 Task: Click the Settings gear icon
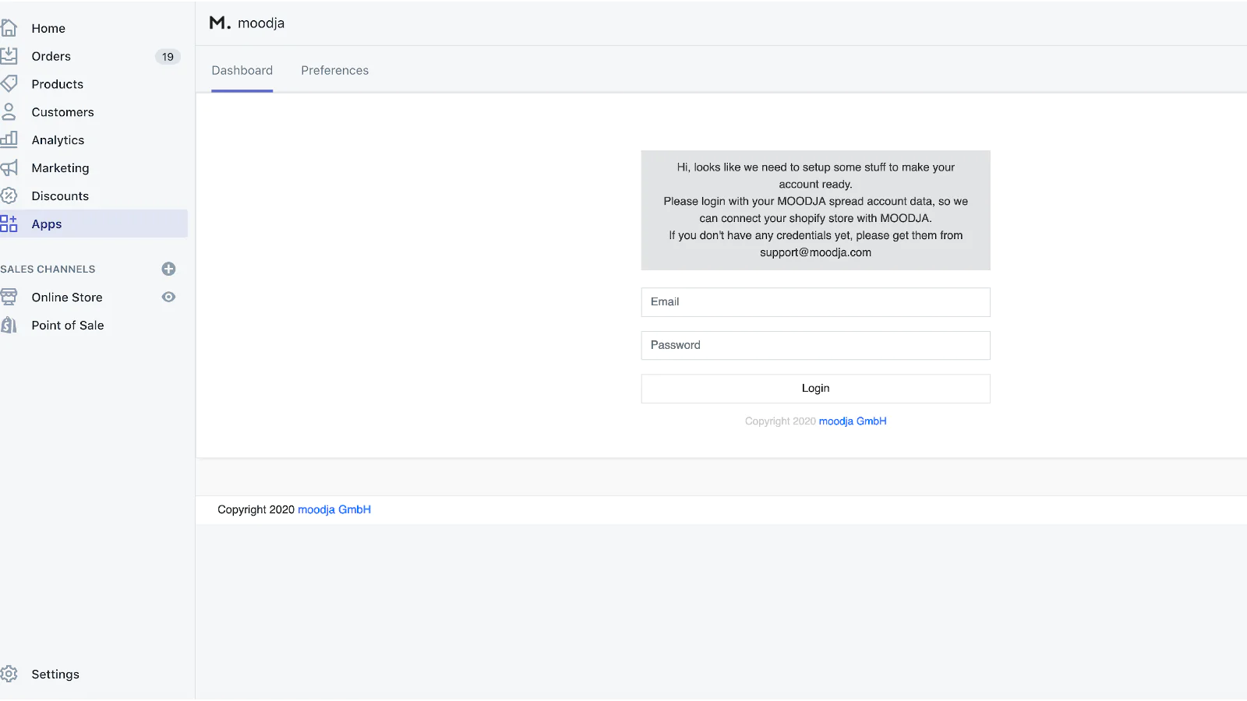9,675
